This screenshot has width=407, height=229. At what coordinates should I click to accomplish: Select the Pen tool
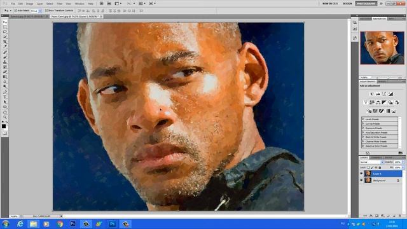click(x=4, y=92)
